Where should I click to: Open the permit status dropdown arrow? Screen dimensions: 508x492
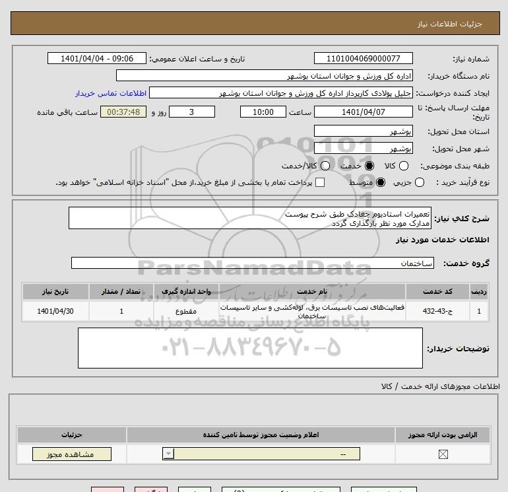[168, 454]
